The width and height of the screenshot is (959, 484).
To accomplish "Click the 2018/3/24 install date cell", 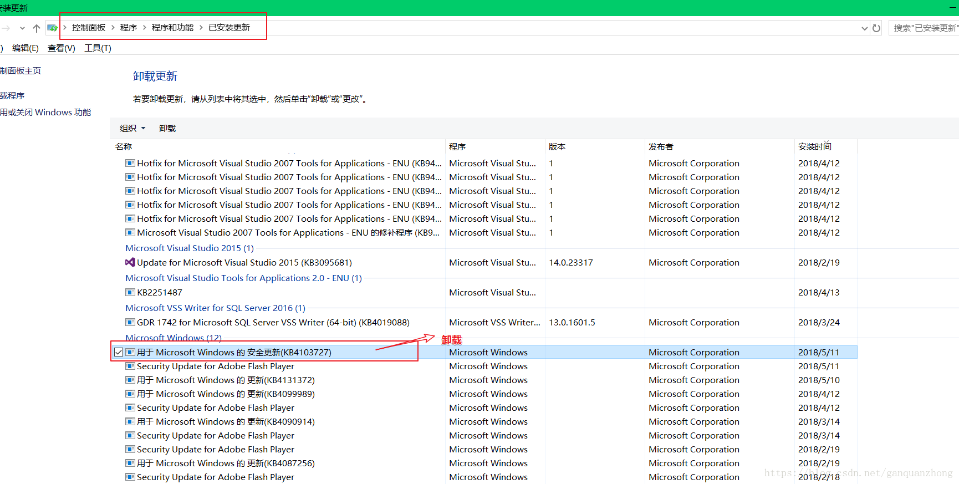I will [819, 323].
